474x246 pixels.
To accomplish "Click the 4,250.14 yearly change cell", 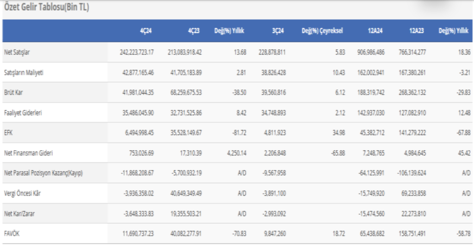I will pyautogui.click(x=233, y=153).
